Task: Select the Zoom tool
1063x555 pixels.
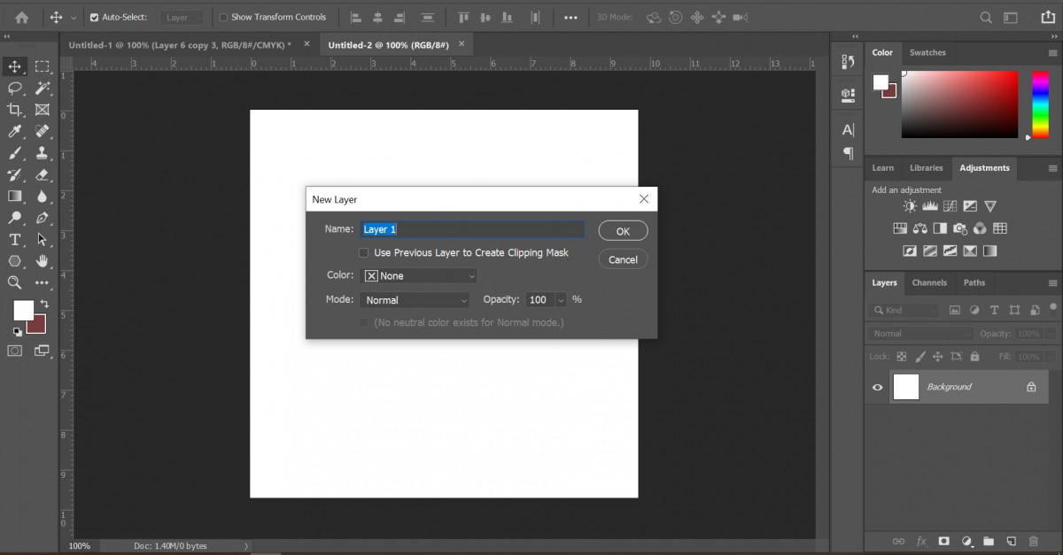Action: (x=14, y=283)
